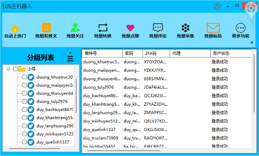The width and height of the screenshot is (259, 156).
Task: Click 2FA code QC32623I... cell
Action: 155,96
